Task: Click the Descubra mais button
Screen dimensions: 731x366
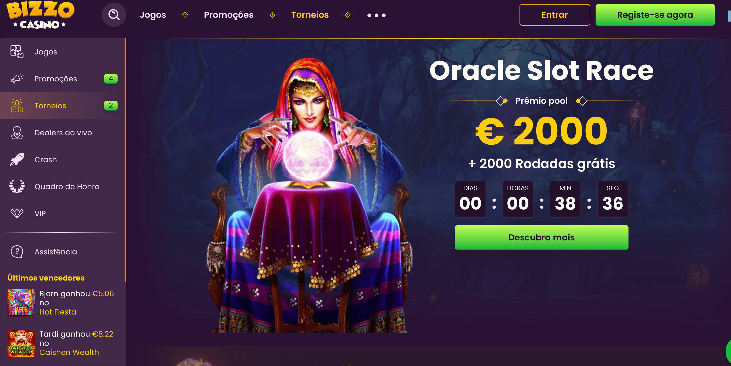Action: click(541, 237)
